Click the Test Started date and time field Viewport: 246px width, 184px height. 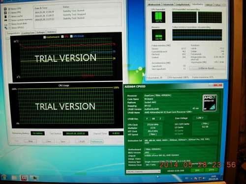[x=75, y=133]
